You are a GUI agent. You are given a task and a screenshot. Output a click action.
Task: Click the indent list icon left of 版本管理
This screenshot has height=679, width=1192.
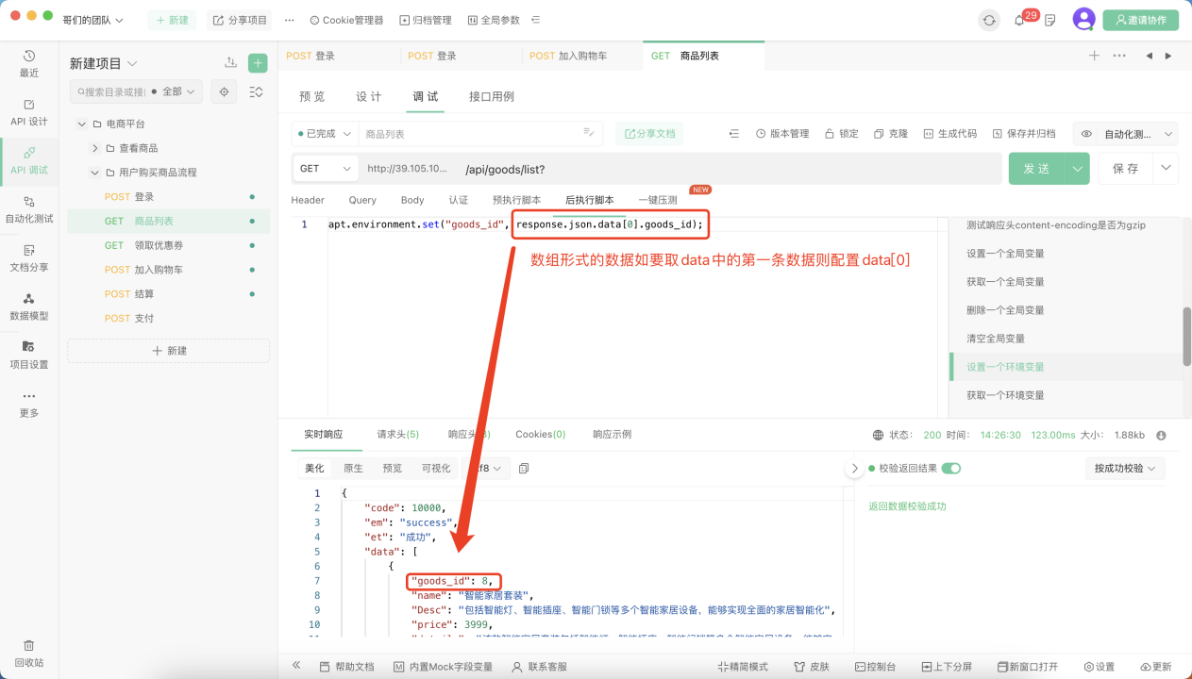pyautogui.click(x=734, y=134)
